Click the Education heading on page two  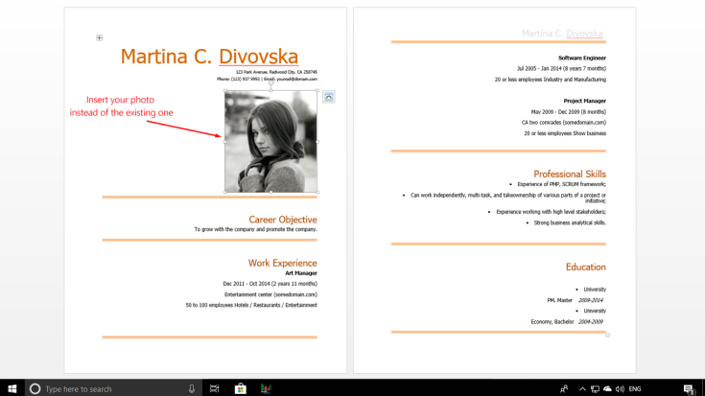point(585,267)
